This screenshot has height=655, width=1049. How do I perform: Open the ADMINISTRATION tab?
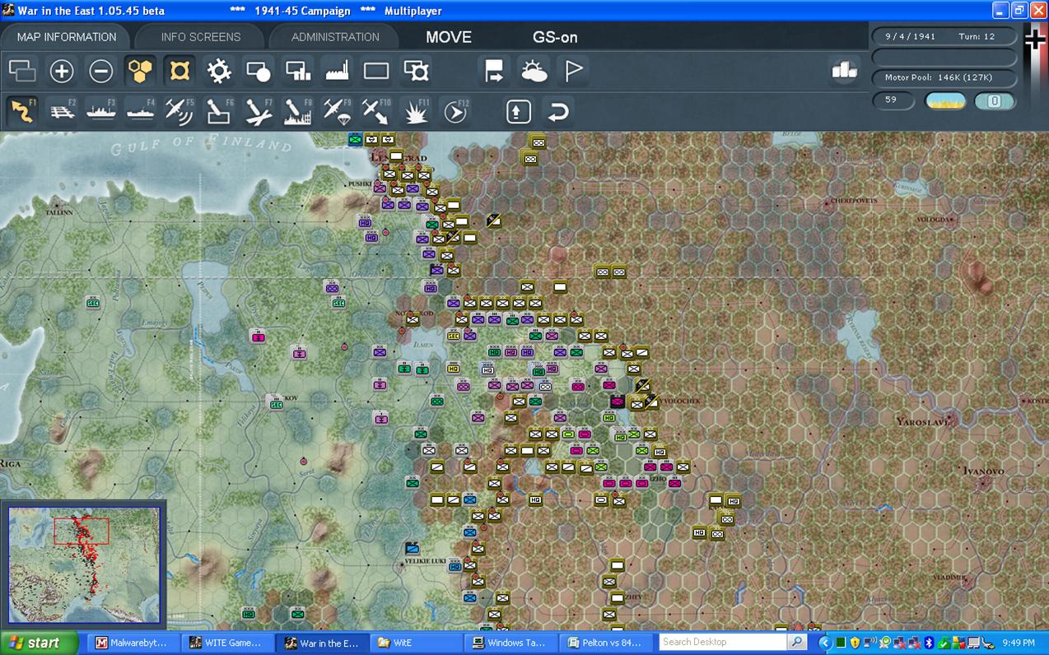click(335, 37)
